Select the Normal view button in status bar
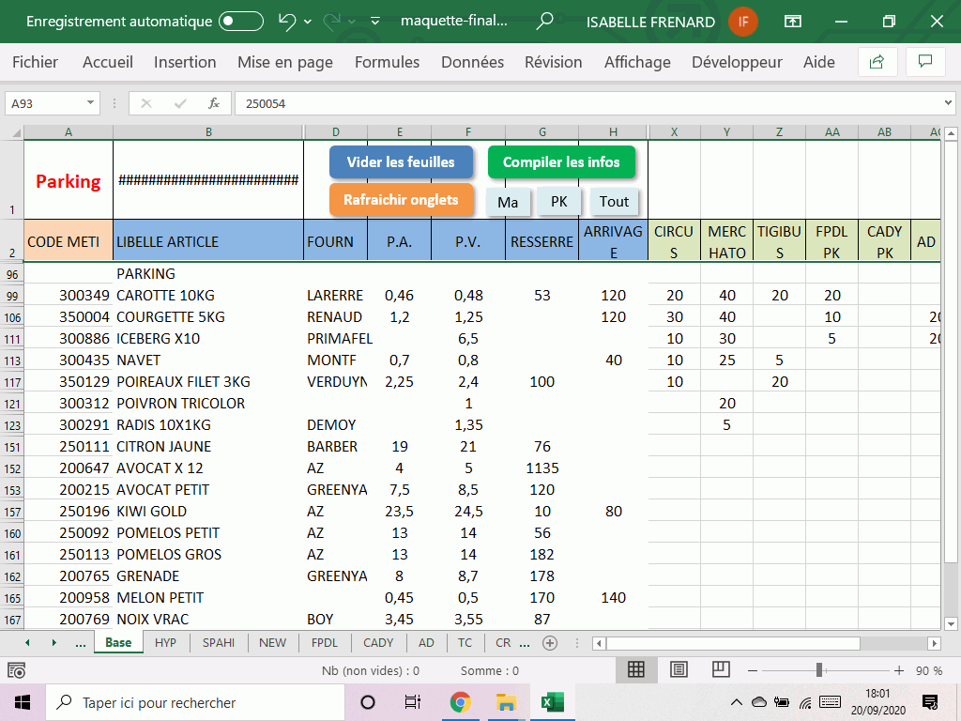 click(636, 670)
